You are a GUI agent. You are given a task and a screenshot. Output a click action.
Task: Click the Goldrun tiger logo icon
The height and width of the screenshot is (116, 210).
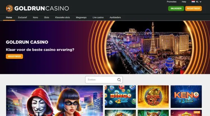[x=10, y=8]
